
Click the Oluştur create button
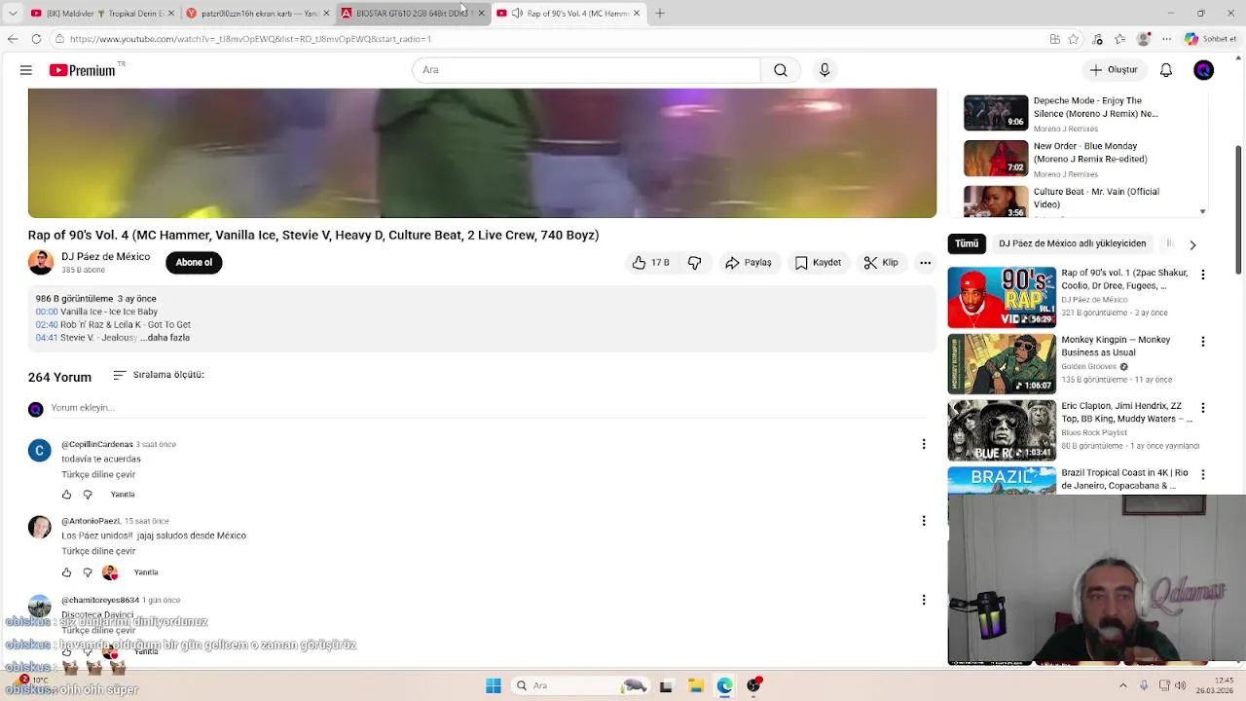[1114, 70]
